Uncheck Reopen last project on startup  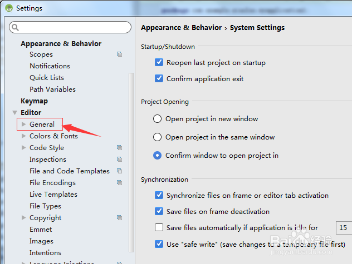point(159,63)
